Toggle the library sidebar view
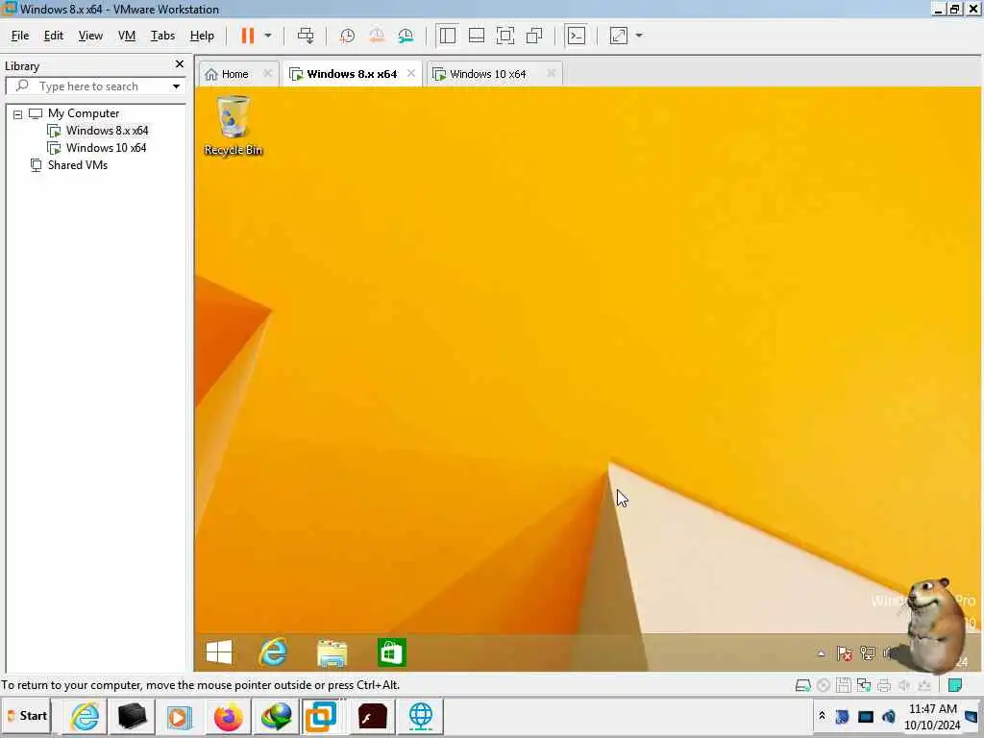 pyautogui.click(x=448, y=36)
